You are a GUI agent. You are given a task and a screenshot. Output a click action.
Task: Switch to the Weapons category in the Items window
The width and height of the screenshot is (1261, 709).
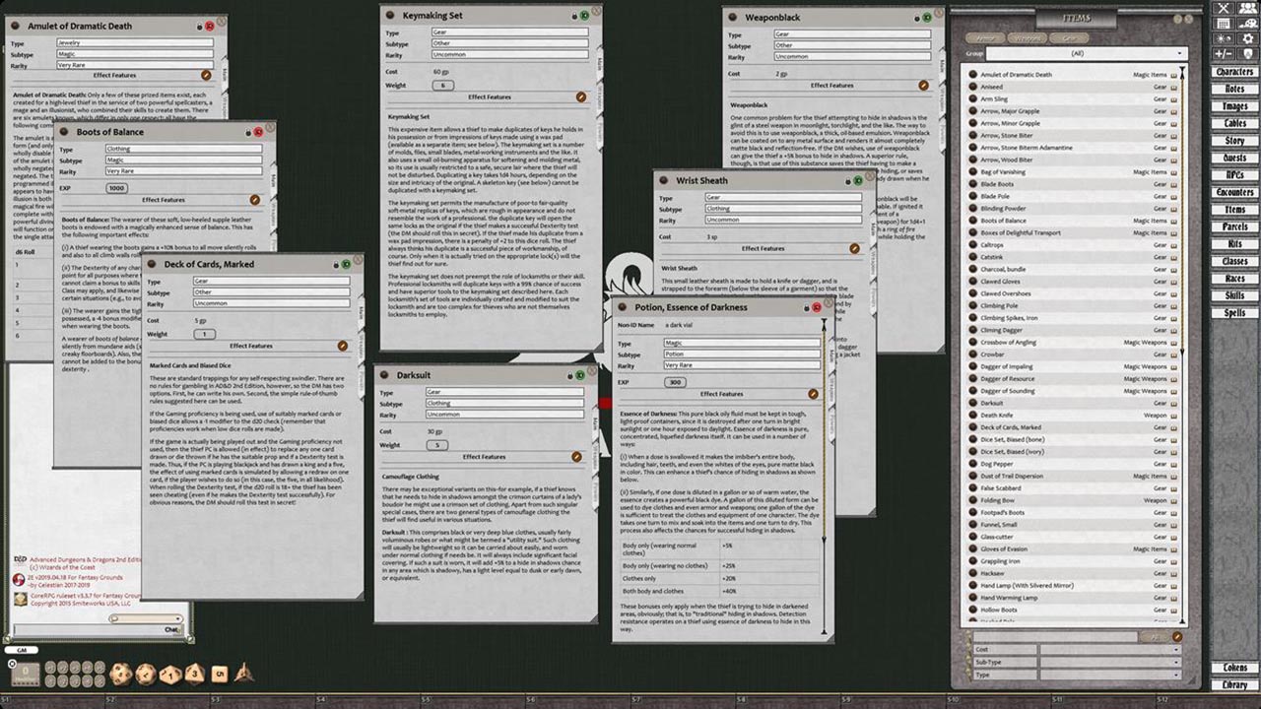point(1028,37)
